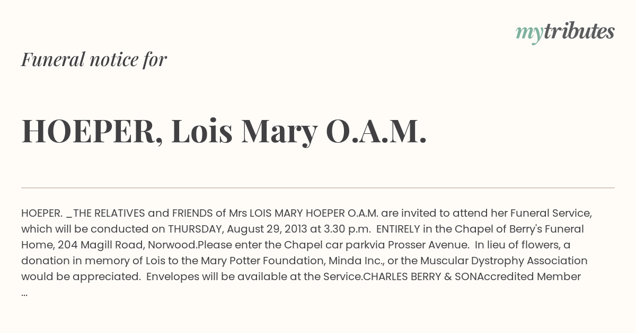The height and width of the screenshot is (333, 636).
Task: Click 'CHARLES BERRY & SON' text
Action: point(420,276)
